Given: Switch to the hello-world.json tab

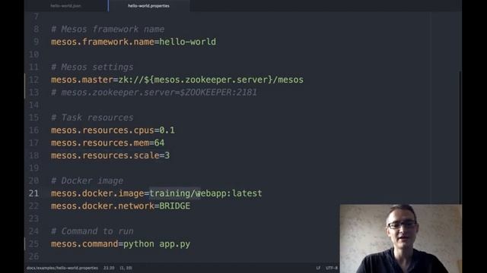Looking at the screenshot, I should coord(65,5).
